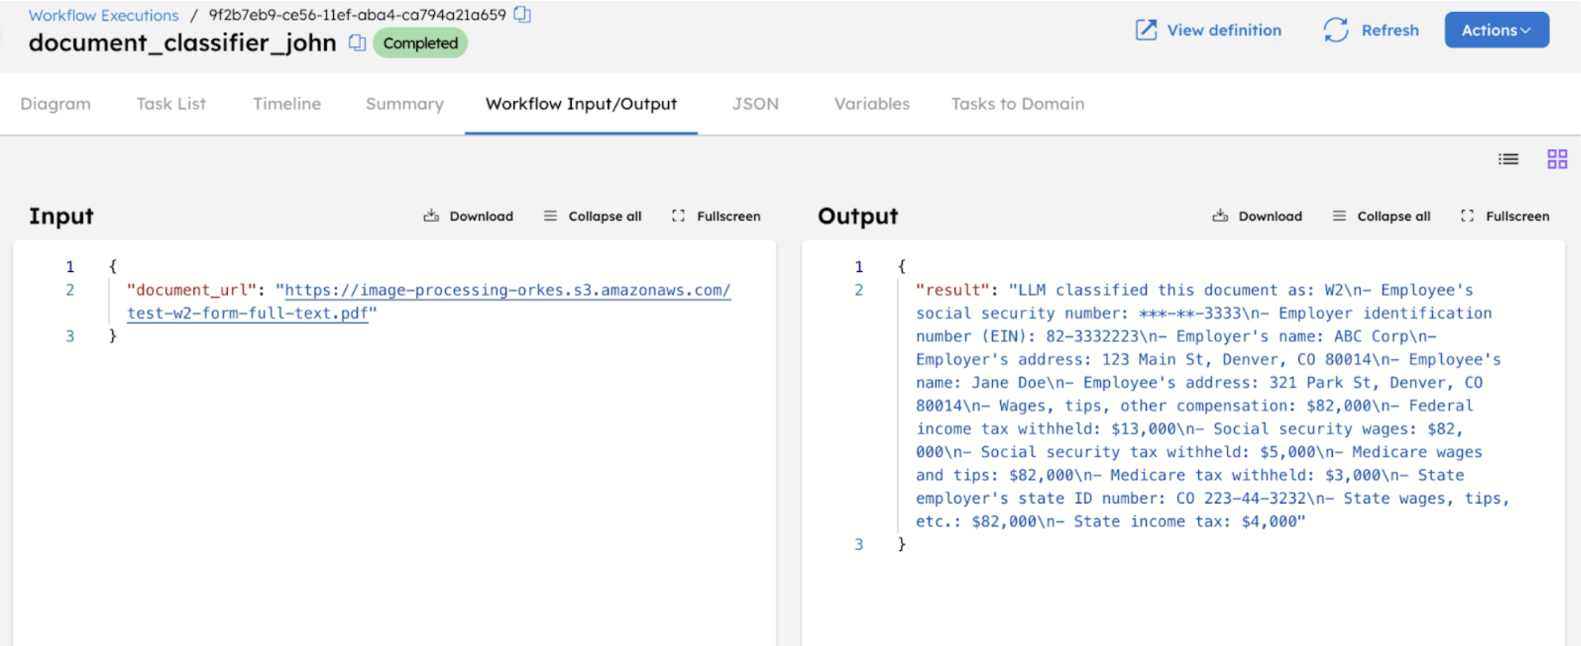Download the Output JSON
1581x646 pixels.
[1257, 216]
